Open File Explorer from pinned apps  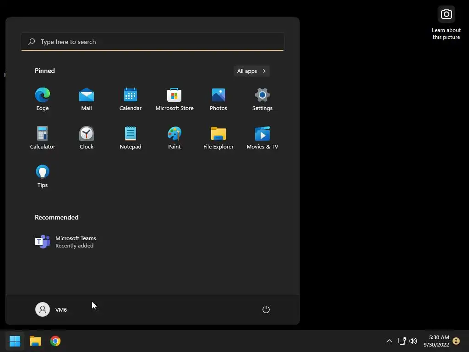coord(218,138)
